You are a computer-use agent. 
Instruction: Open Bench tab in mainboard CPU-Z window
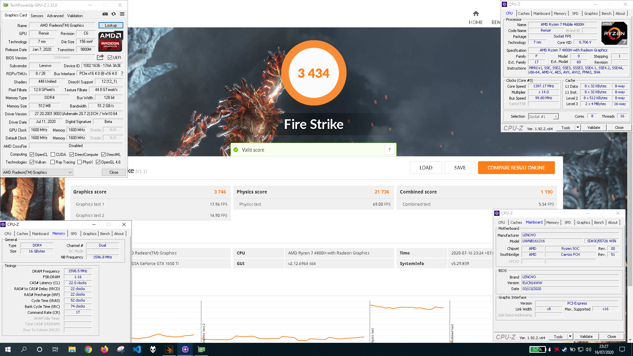tap(599, 222)
